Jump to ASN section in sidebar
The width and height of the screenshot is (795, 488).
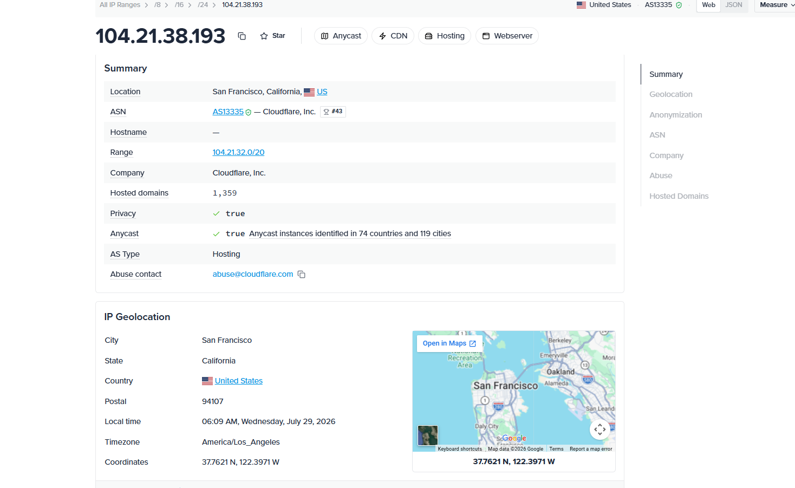(x=657, y=135)
